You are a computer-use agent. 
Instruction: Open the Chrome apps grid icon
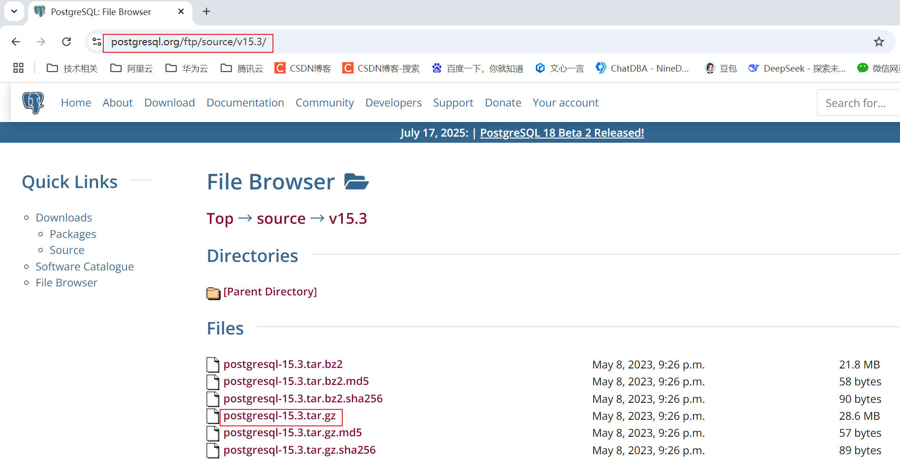18,68
